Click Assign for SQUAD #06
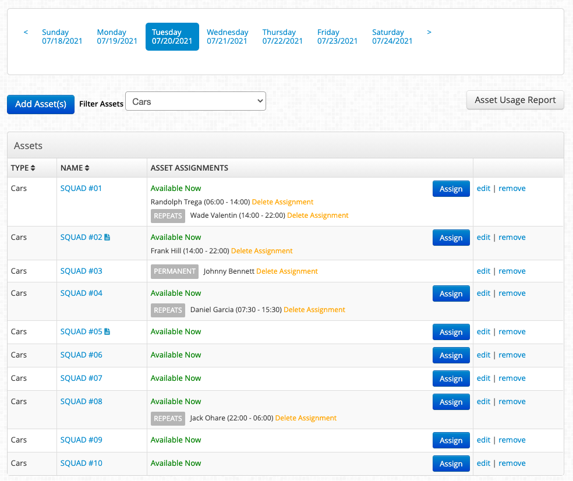The height and width of the screenshot is (481, 573). pos(451,356)
